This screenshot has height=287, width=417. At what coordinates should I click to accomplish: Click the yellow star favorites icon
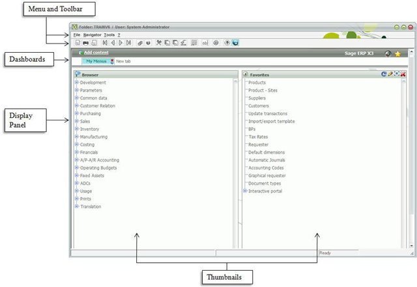397,54
